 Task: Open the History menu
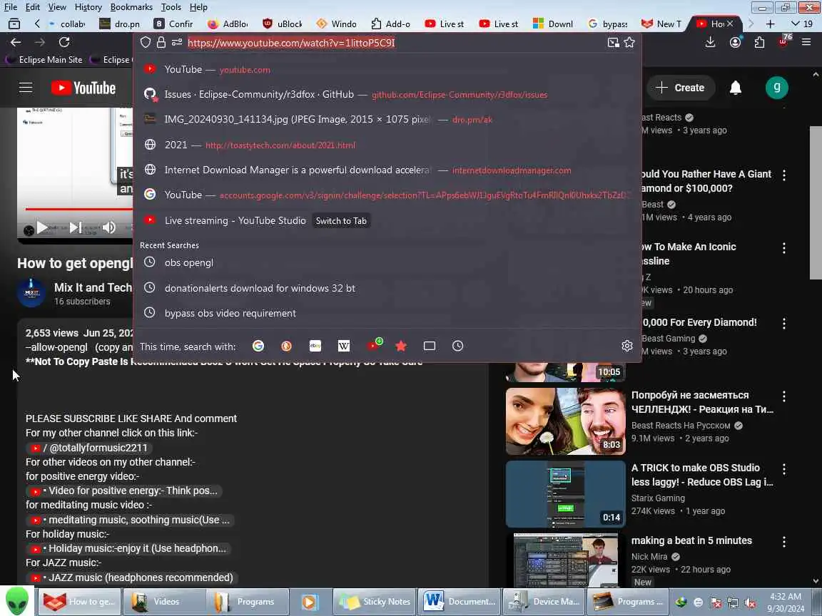click(88, 7)
